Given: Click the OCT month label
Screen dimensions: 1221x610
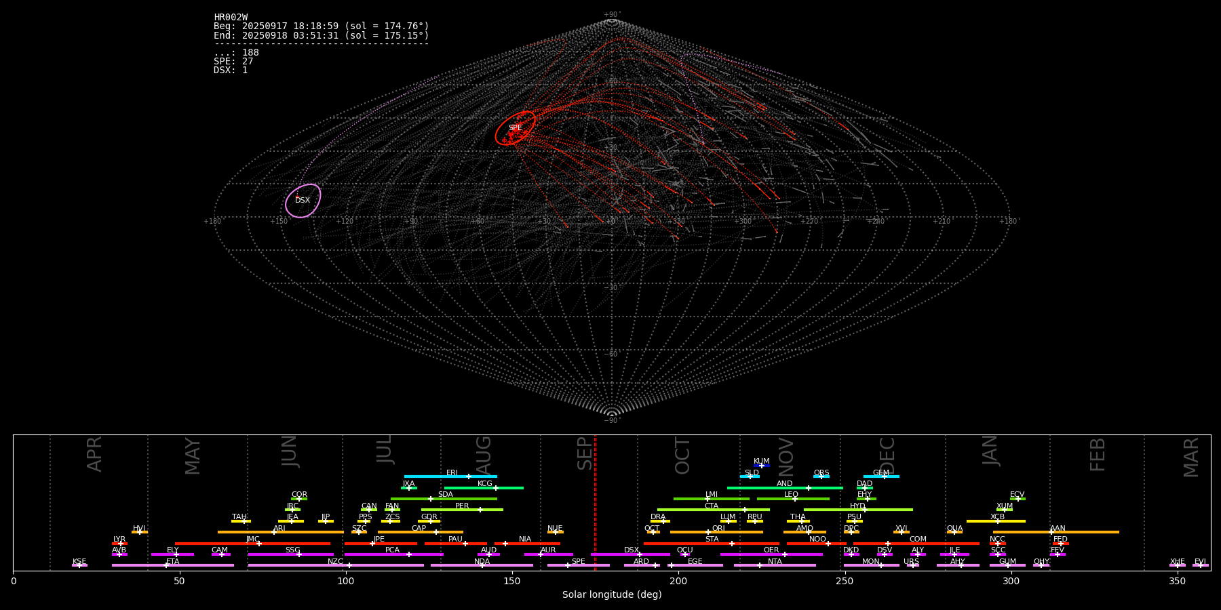Looking at the screenshot, I should pos(682,455).
